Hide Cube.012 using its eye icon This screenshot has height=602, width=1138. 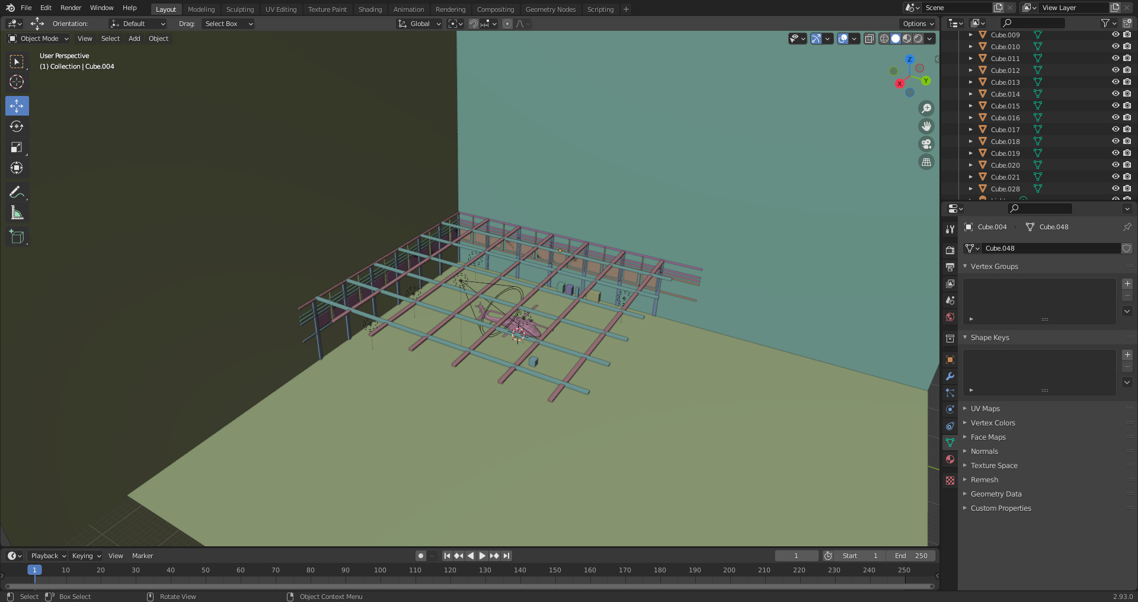[1115, 71]
